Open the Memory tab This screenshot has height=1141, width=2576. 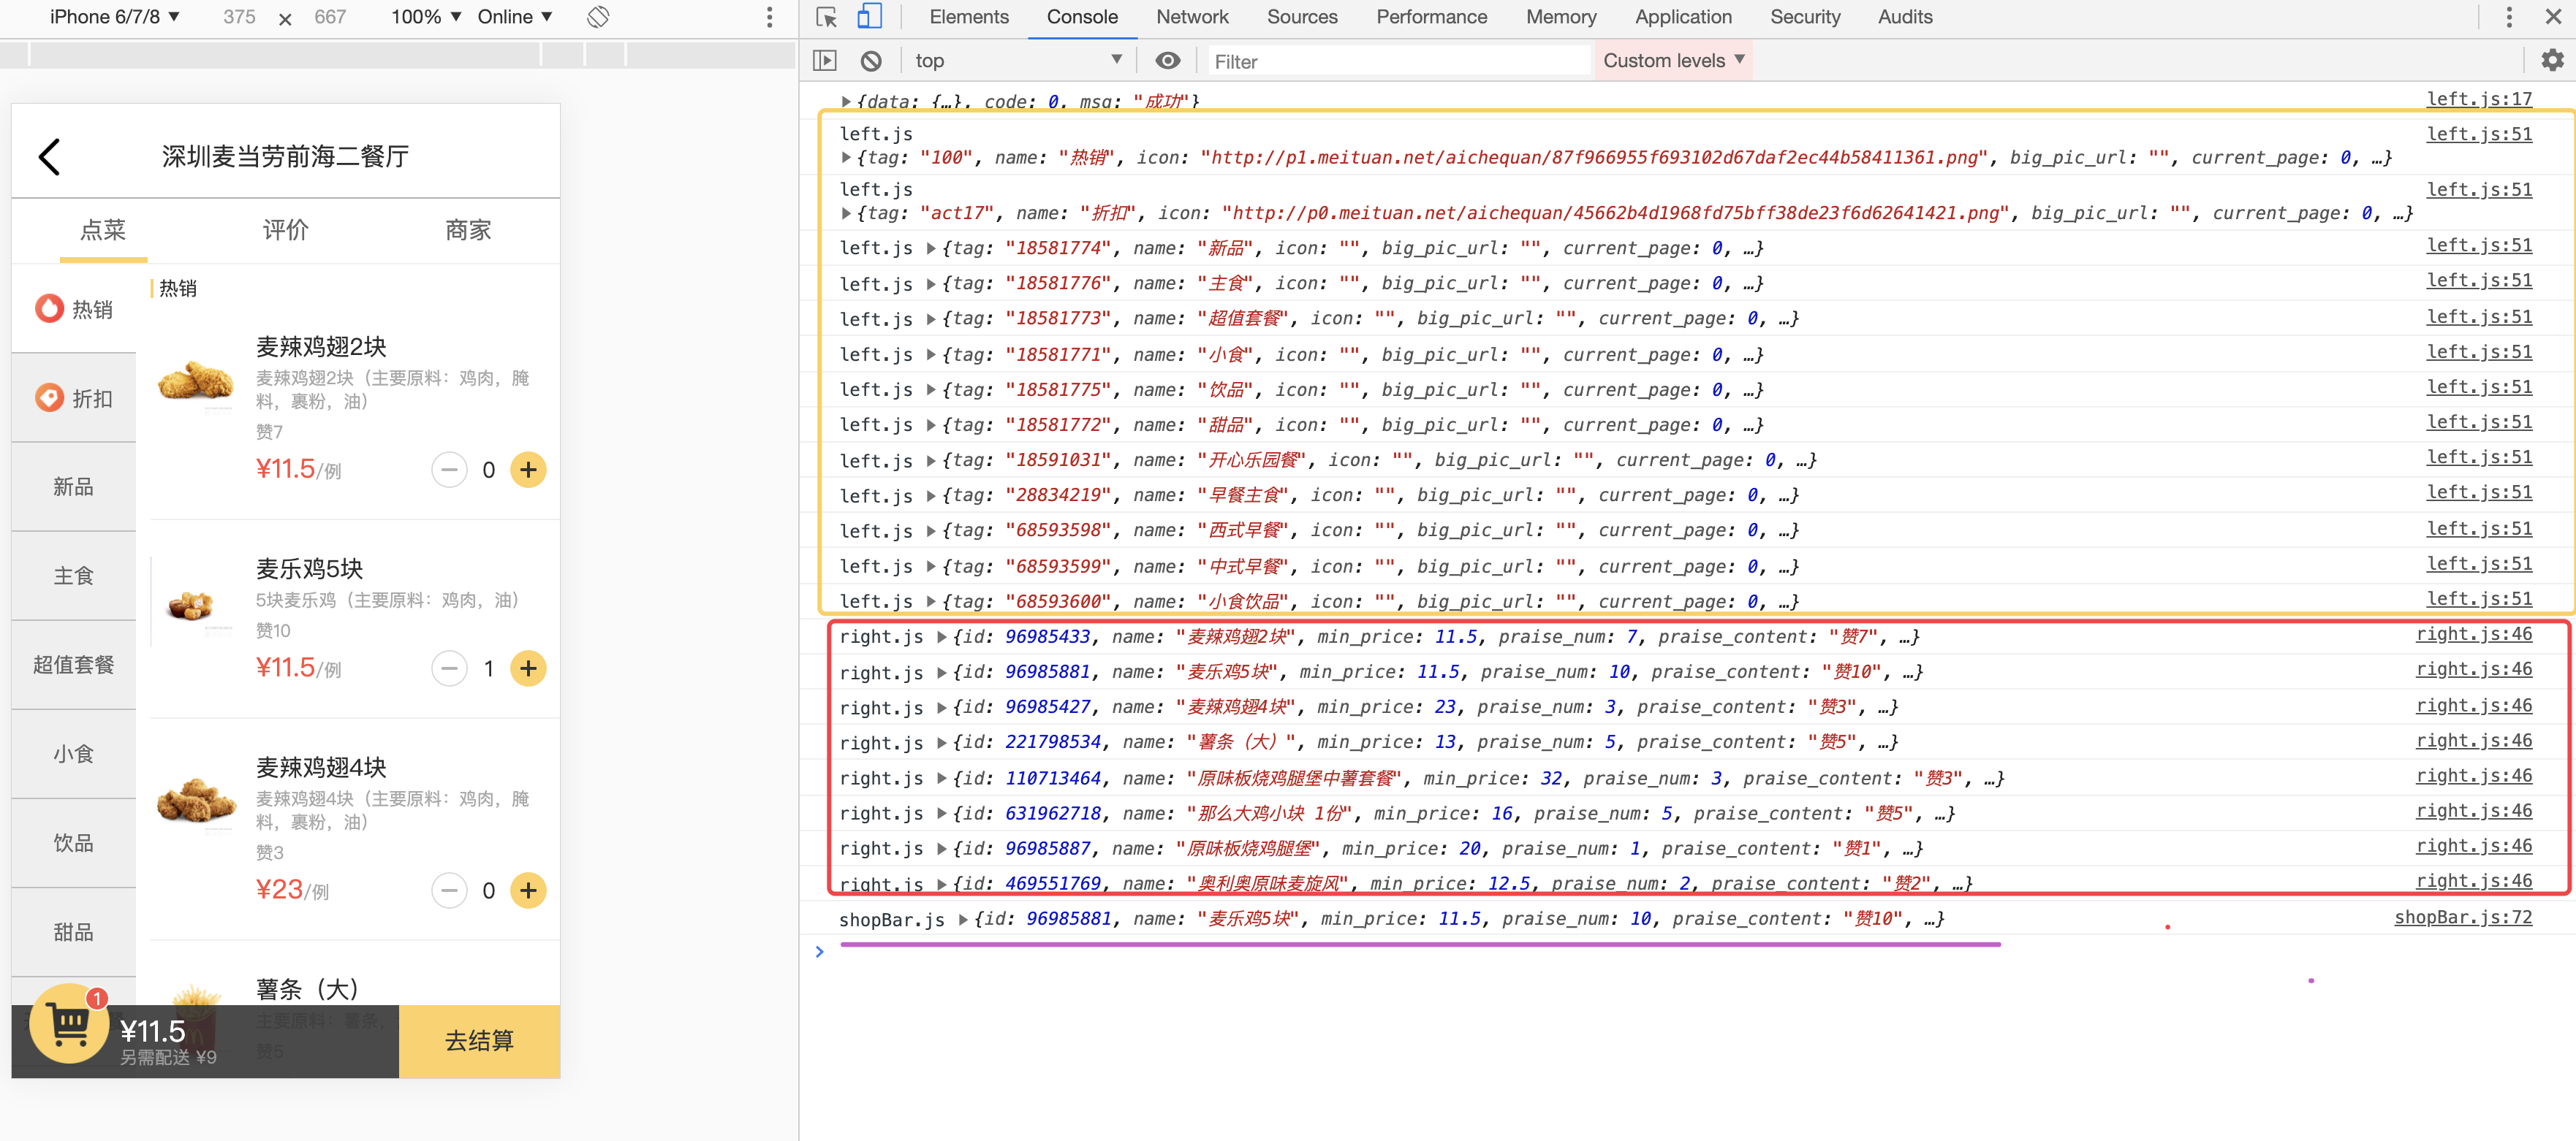[x=1560, y=17]
